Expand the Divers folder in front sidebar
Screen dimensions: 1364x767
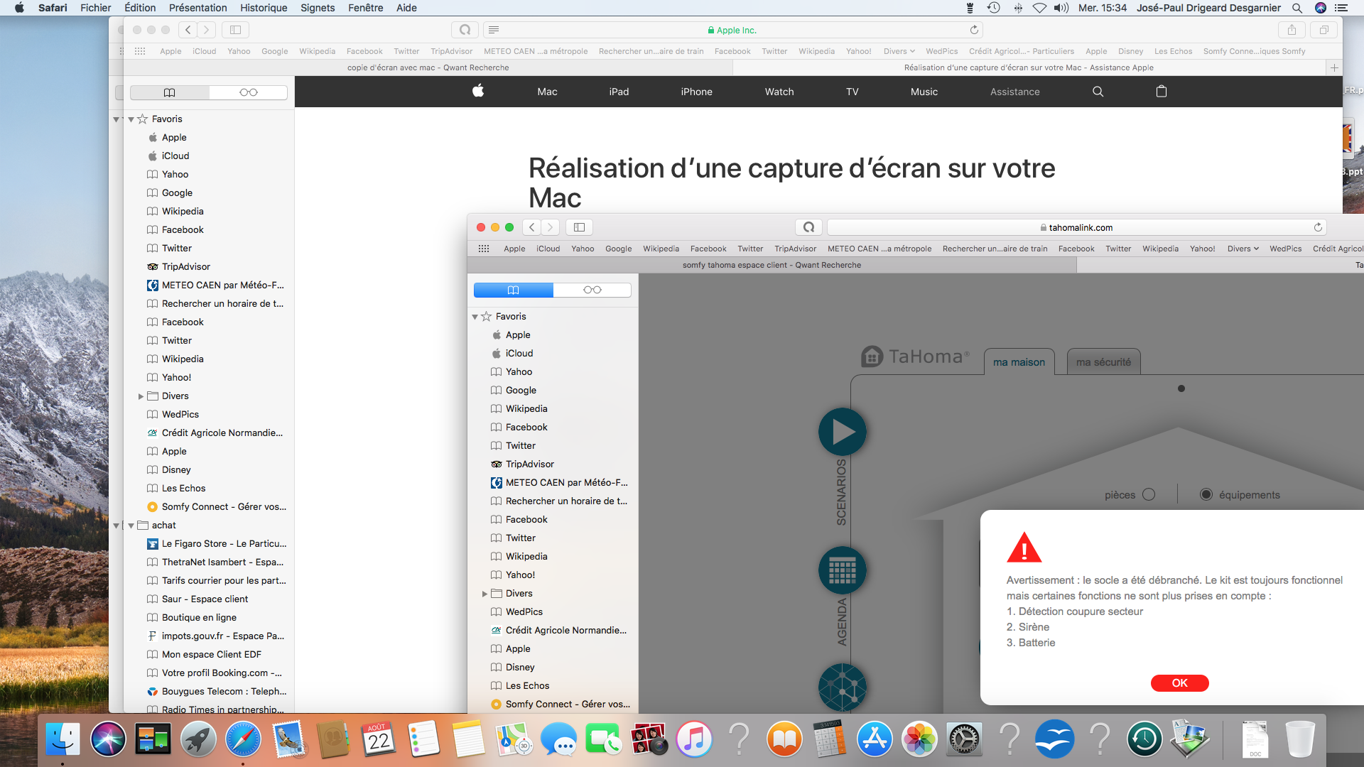pos(485,594)
